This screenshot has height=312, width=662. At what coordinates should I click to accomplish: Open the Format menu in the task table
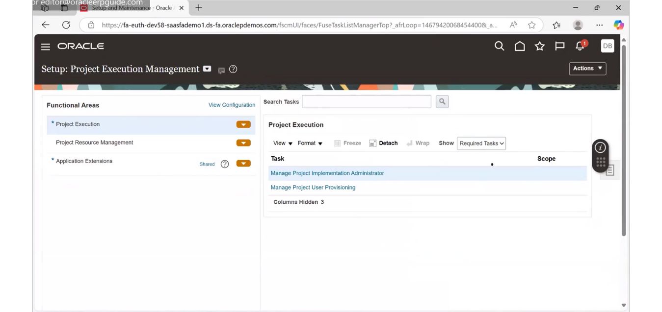[x=309, y=143]
